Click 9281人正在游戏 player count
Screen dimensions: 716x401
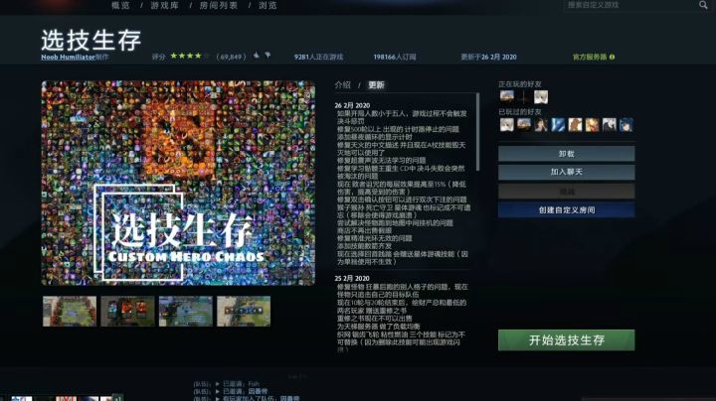pos(318,57)
